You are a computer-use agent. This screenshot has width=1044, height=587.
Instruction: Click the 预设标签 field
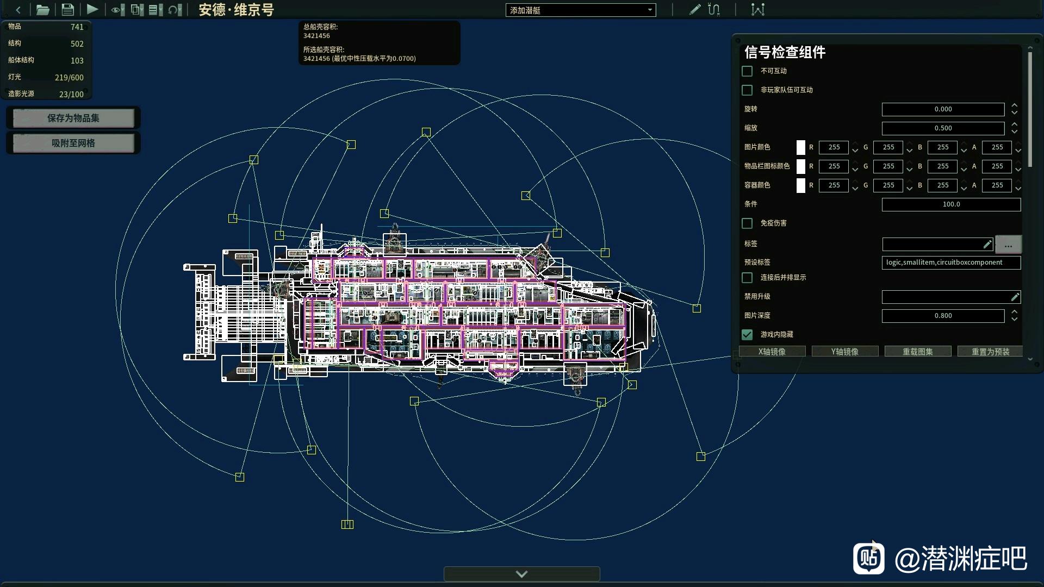tap(951, 263)
